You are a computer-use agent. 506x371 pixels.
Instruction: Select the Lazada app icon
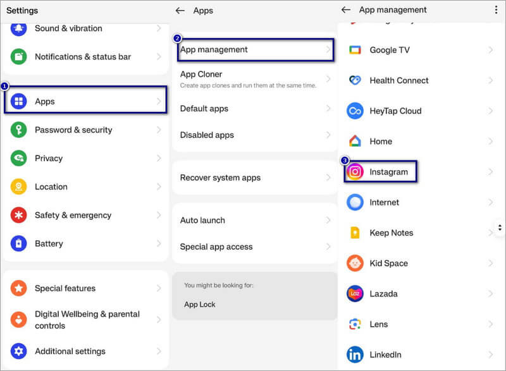click(355, 294)
